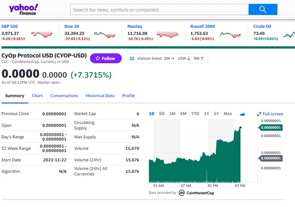295x207 pixels.
Task: Click the Visitors trend people icon
Action: 132,58
